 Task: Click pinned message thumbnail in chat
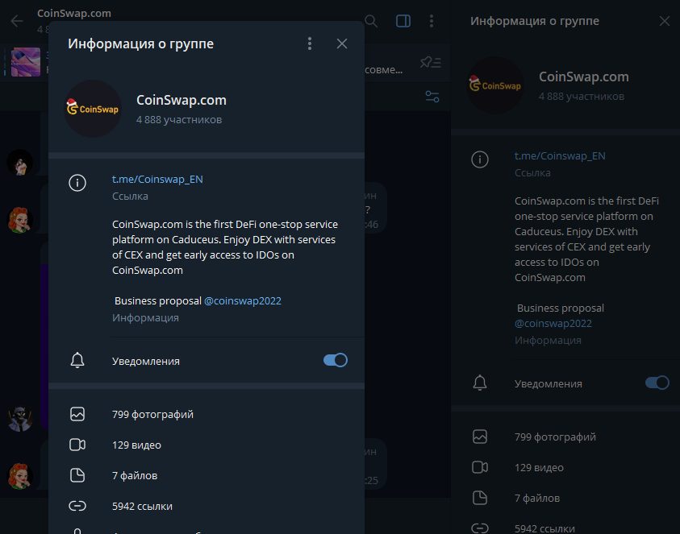[x=26, y=62]
